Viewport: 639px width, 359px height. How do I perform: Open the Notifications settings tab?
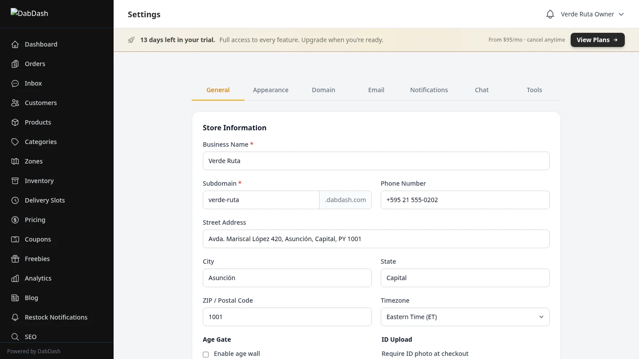click(x=429, y=90)
